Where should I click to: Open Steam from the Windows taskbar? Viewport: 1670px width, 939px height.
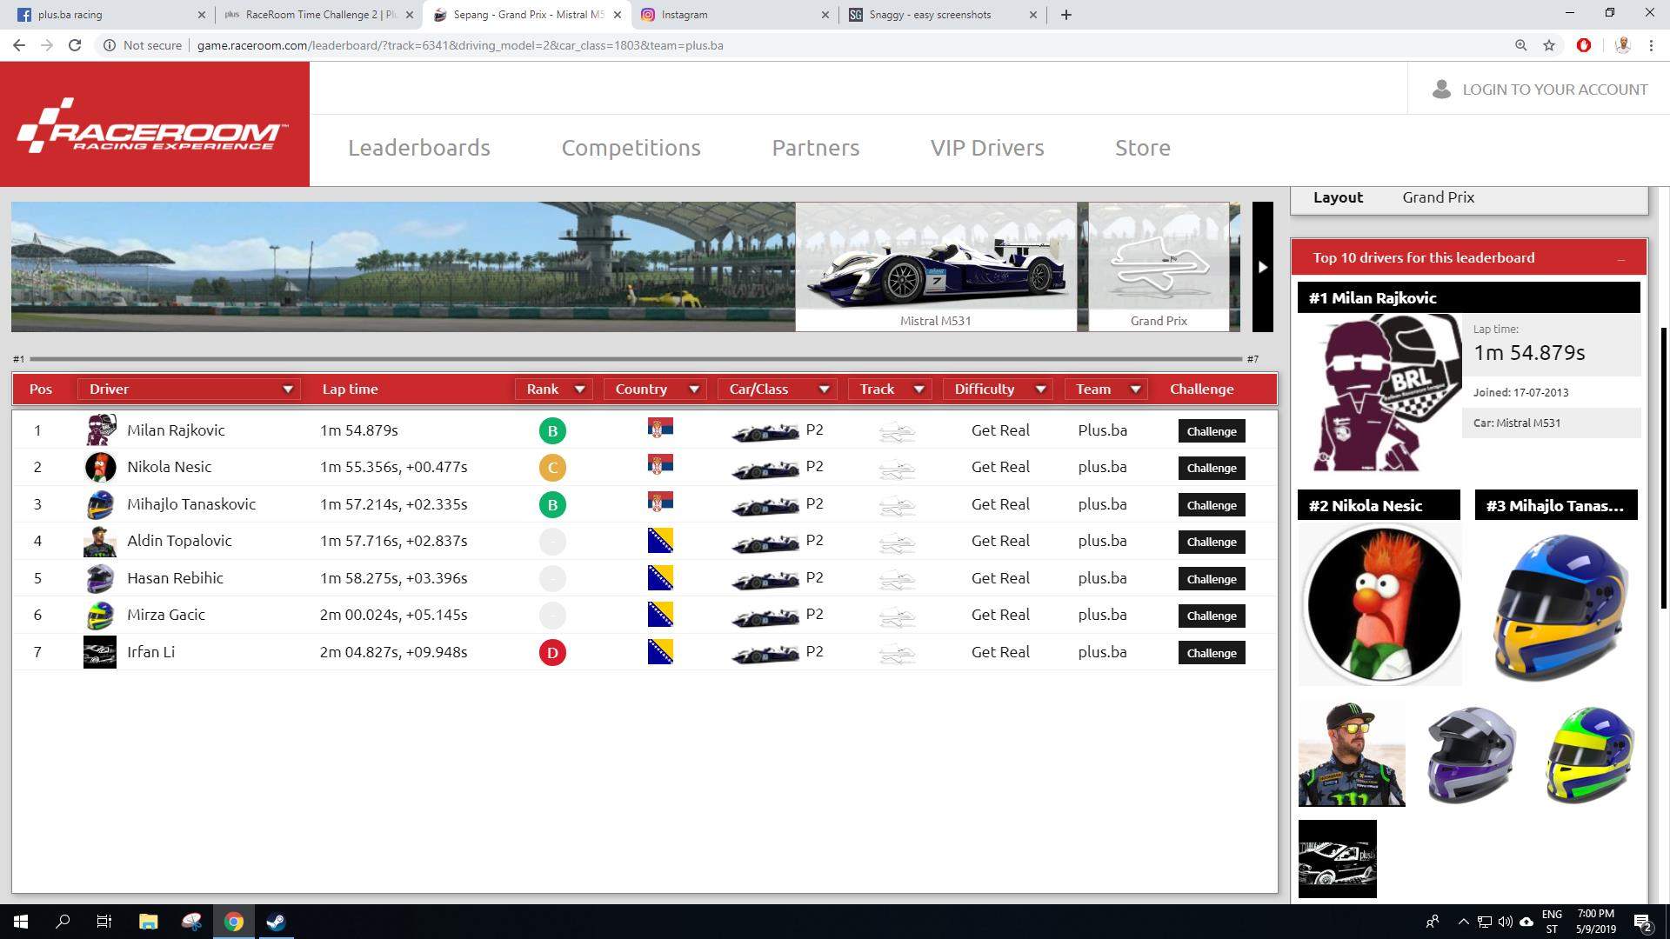(x=276, y=922)
